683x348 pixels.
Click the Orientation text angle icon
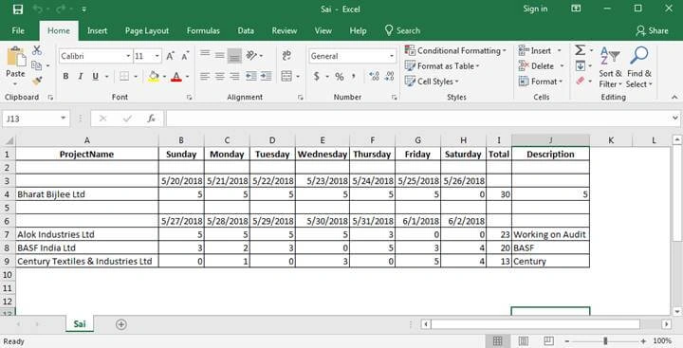[251, 55]
